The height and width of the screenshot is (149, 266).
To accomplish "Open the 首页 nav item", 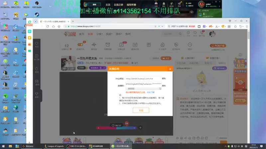I will click(x=81, y=34).
